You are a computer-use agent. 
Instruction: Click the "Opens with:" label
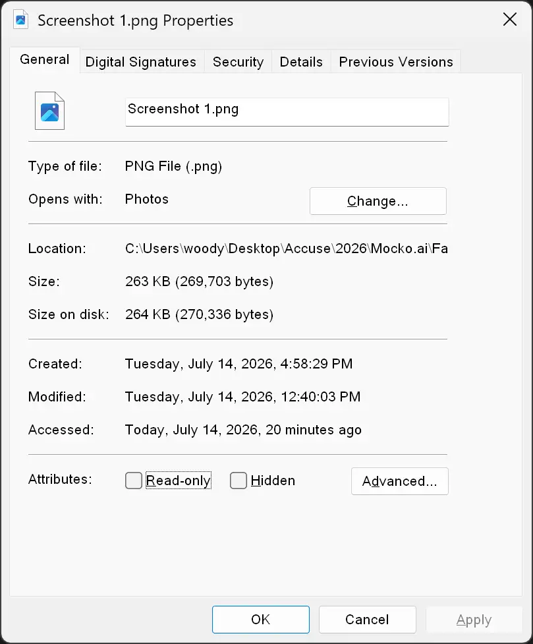point(65,199)
